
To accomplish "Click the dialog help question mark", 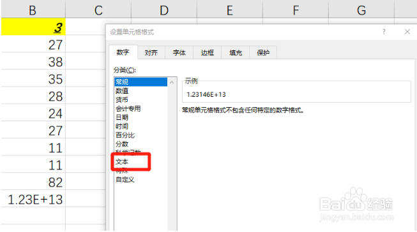I will tap(384, 32).
